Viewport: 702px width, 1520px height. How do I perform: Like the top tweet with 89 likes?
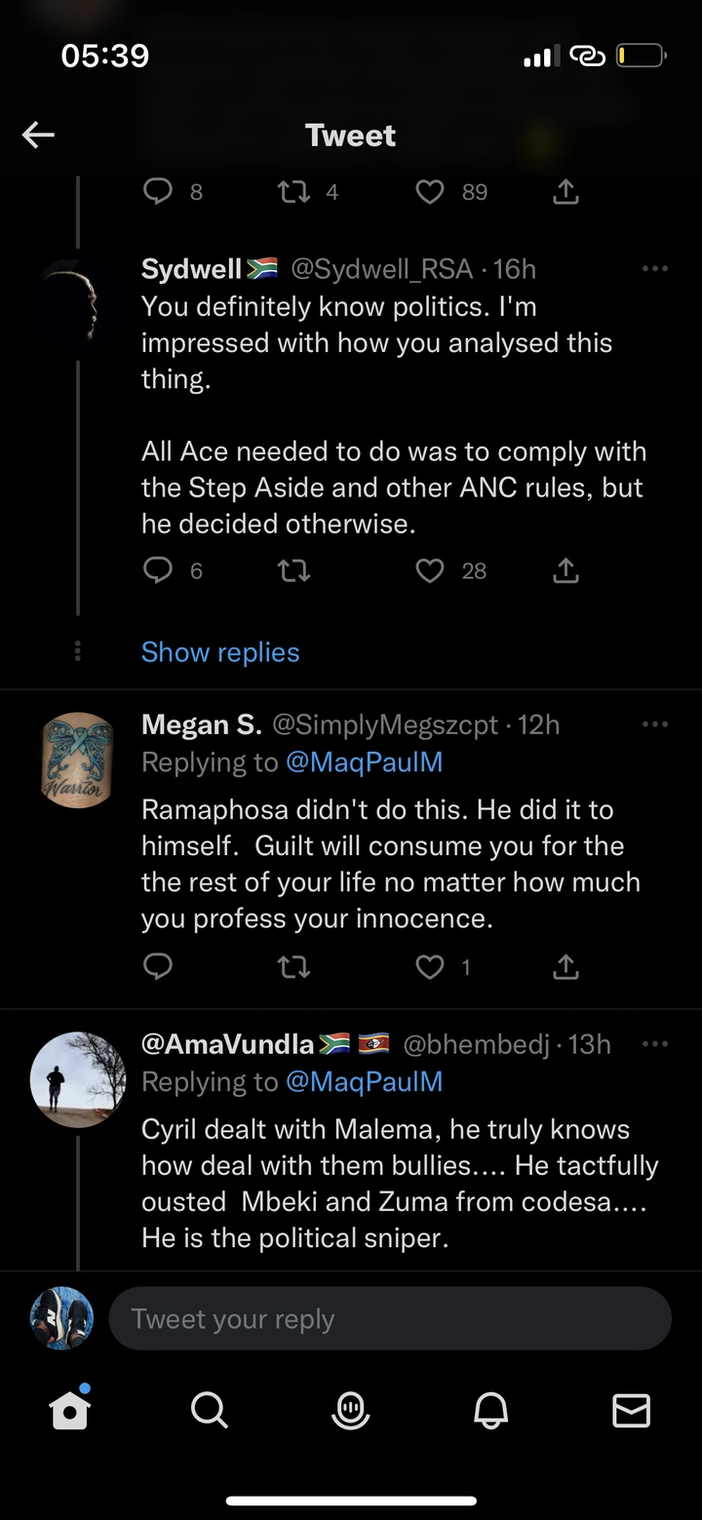pyautogui.click(x=430, y=192)
